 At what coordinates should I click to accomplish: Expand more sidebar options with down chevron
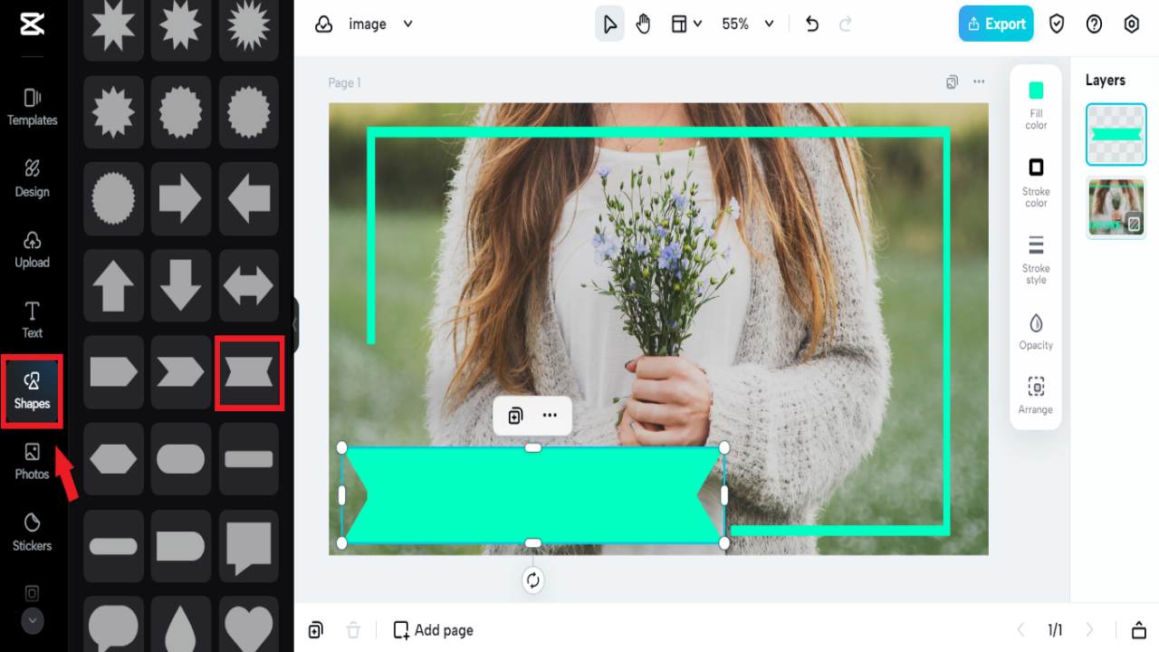tap(32, 621)
